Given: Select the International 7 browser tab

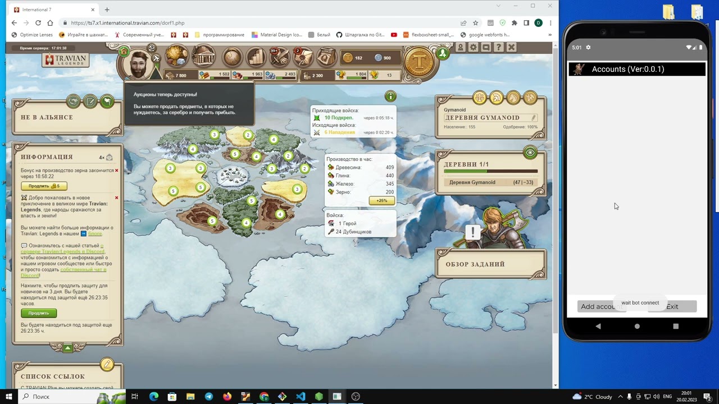Looking at the screenshot, I should coord(54,10).
